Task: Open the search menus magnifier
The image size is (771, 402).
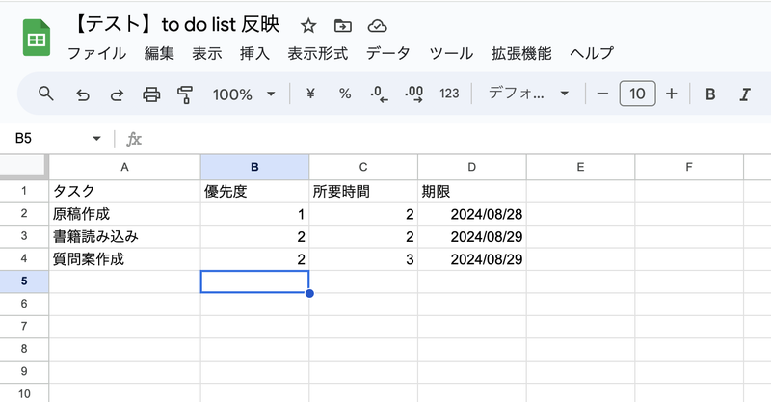Action: pyautogui.click(x=45, y=94)
